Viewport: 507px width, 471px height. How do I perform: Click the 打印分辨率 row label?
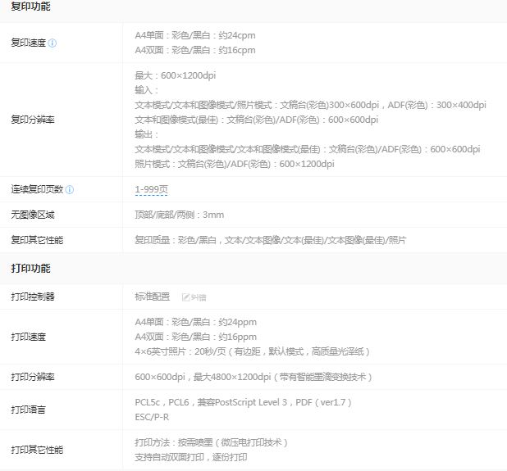click(x=33, y=377)
